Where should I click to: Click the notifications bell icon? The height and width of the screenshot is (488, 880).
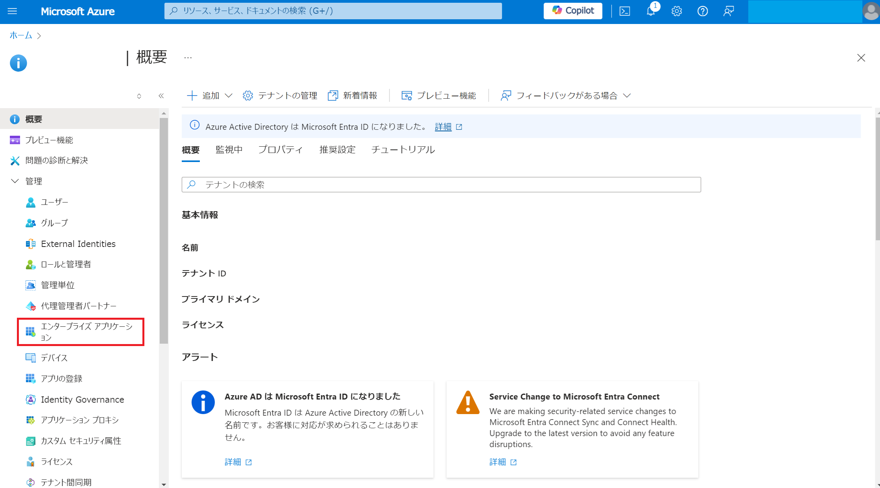[x=651, y=11]
